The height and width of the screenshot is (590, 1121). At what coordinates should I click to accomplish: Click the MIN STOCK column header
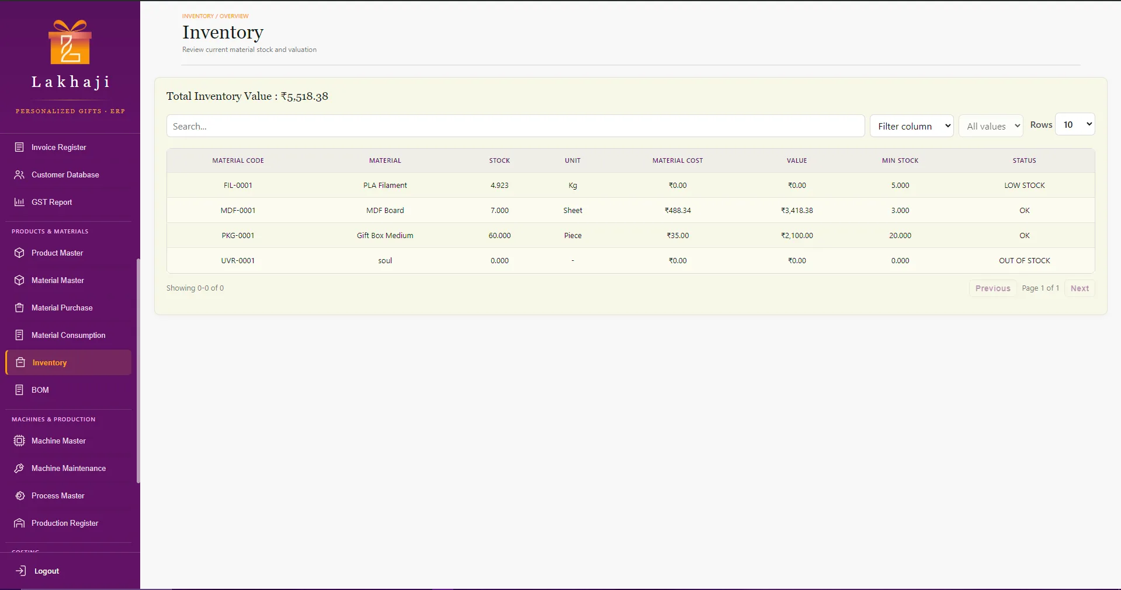click(900, 160)
